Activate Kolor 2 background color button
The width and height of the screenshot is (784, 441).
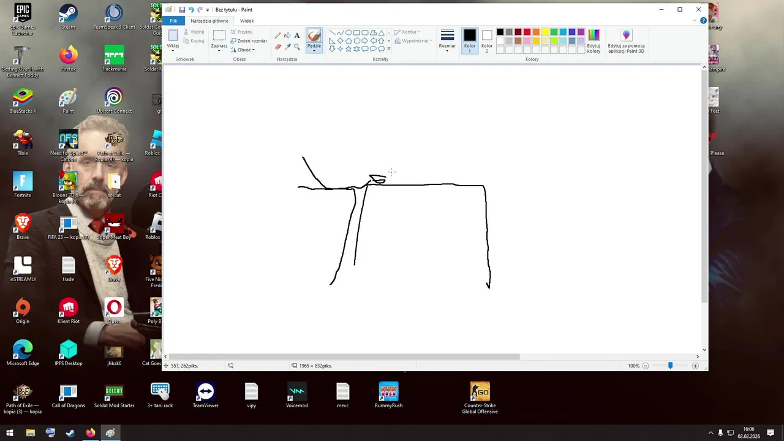click(x=487, y=41)
